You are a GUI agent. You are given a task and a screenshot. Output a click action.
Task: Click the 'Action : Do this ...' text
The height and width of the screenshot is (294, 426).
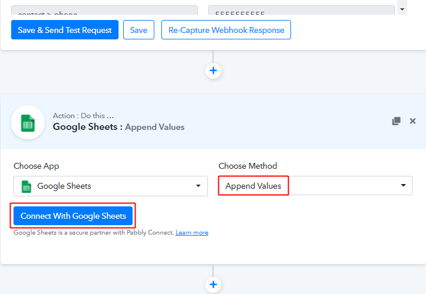pos(83,116)
